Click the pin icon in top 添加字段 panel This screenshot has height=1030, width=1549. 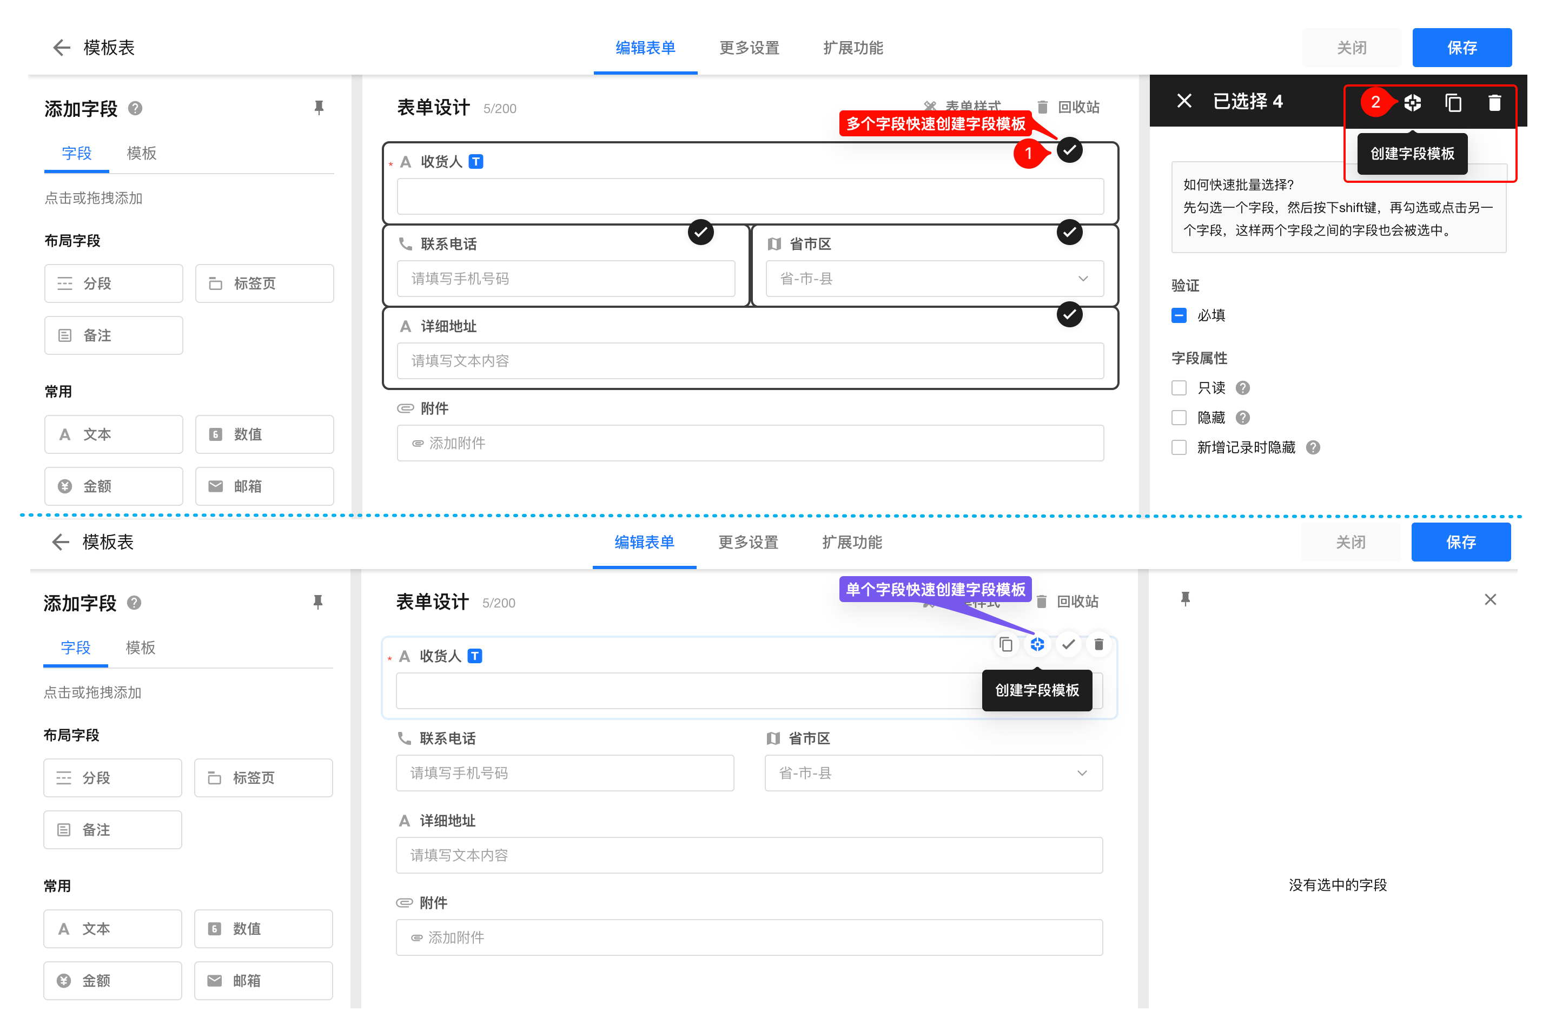click(319, 108)
